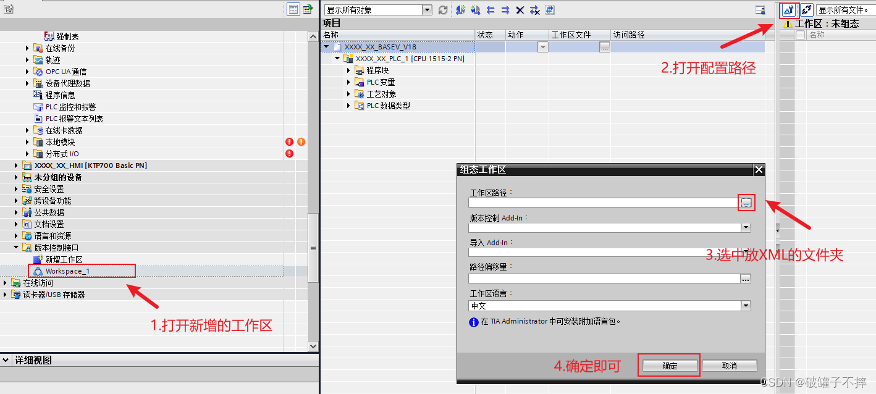Viewport: 876px width, 394px height.
Task: Click the refresh icon in project toolbar
Action: point(443,10)
